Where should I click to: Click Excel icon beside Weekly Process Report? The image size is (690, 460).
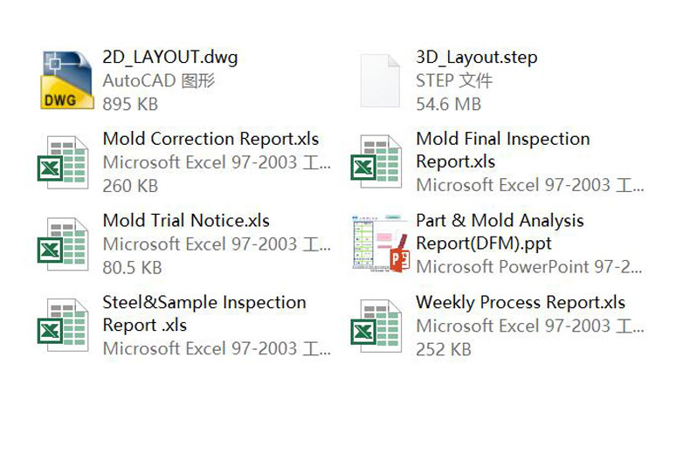(x=376, y=326)
